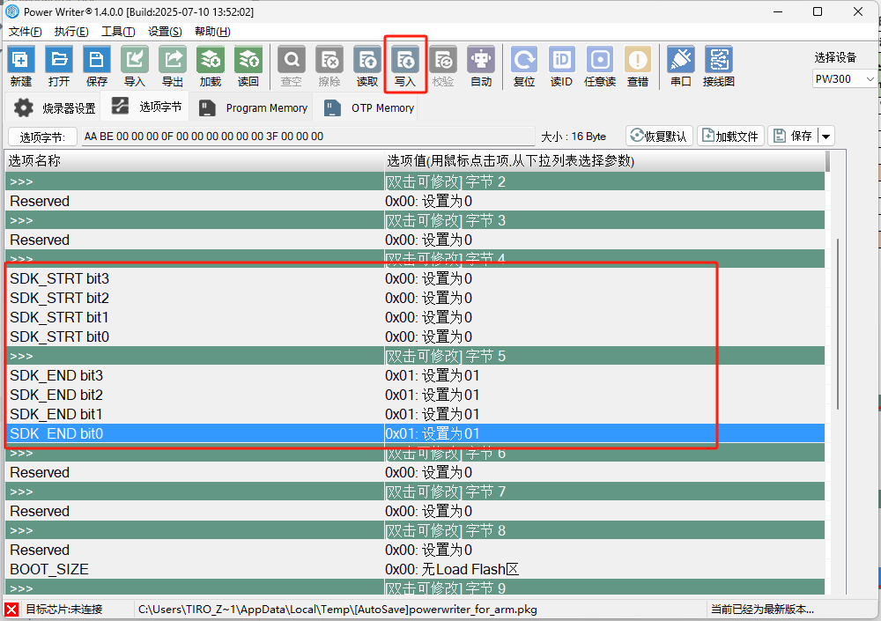Open SDK_END bit1 value dropdown
The width and height of the screenshot is (881, 621).
point(604,414)
